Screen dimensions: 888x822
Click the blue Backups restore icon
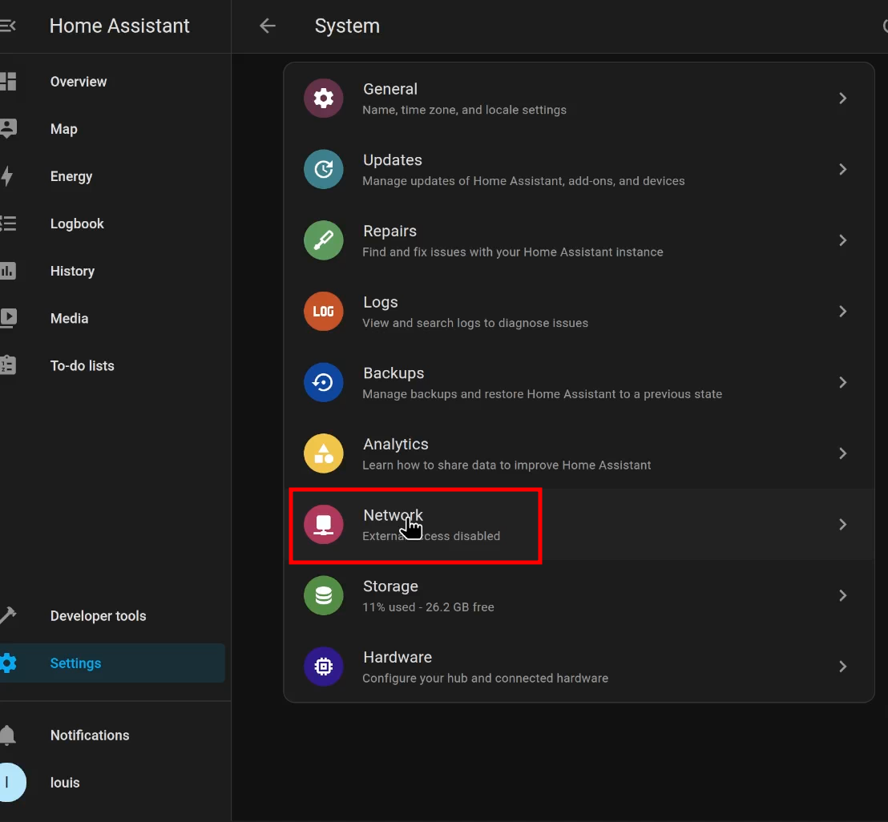point(323,383)
